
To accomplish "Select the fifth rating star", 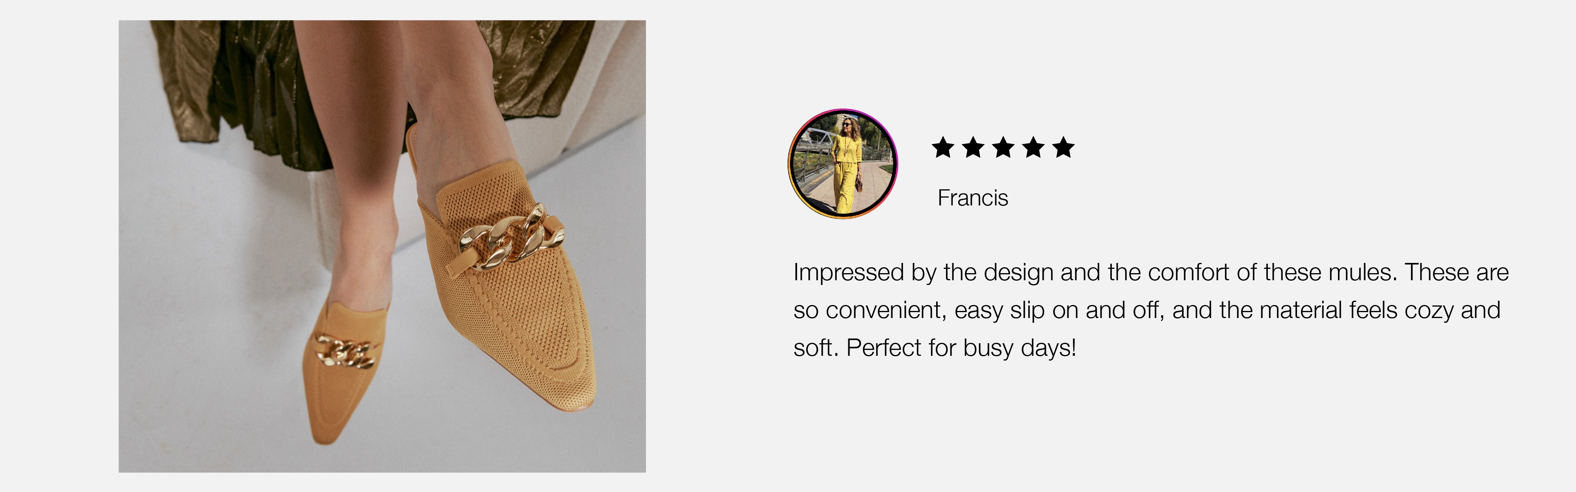I will pos(1064,147).
